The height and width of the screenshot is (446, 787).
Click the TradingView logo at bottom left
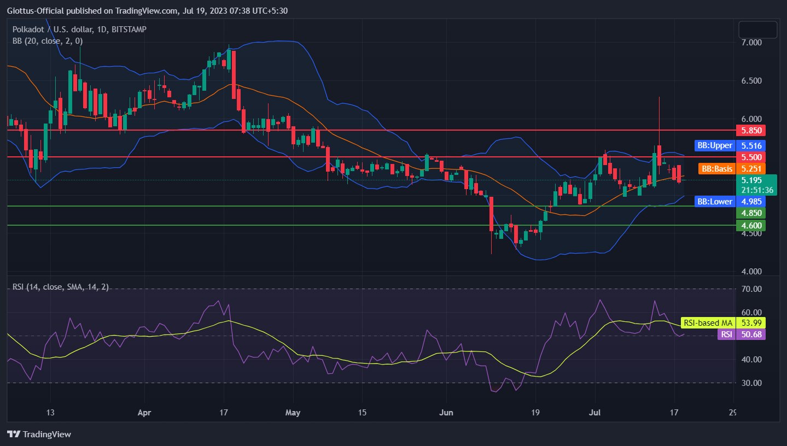pyautogui.click(x=39, y=435)
